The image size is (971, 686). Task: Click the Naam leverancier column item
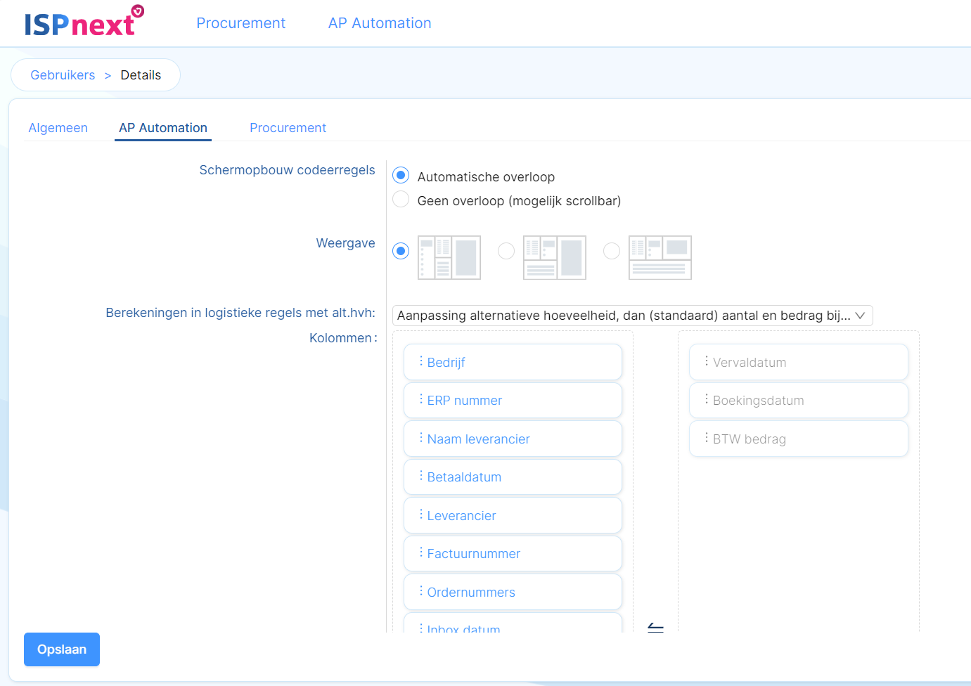(513, 439)
